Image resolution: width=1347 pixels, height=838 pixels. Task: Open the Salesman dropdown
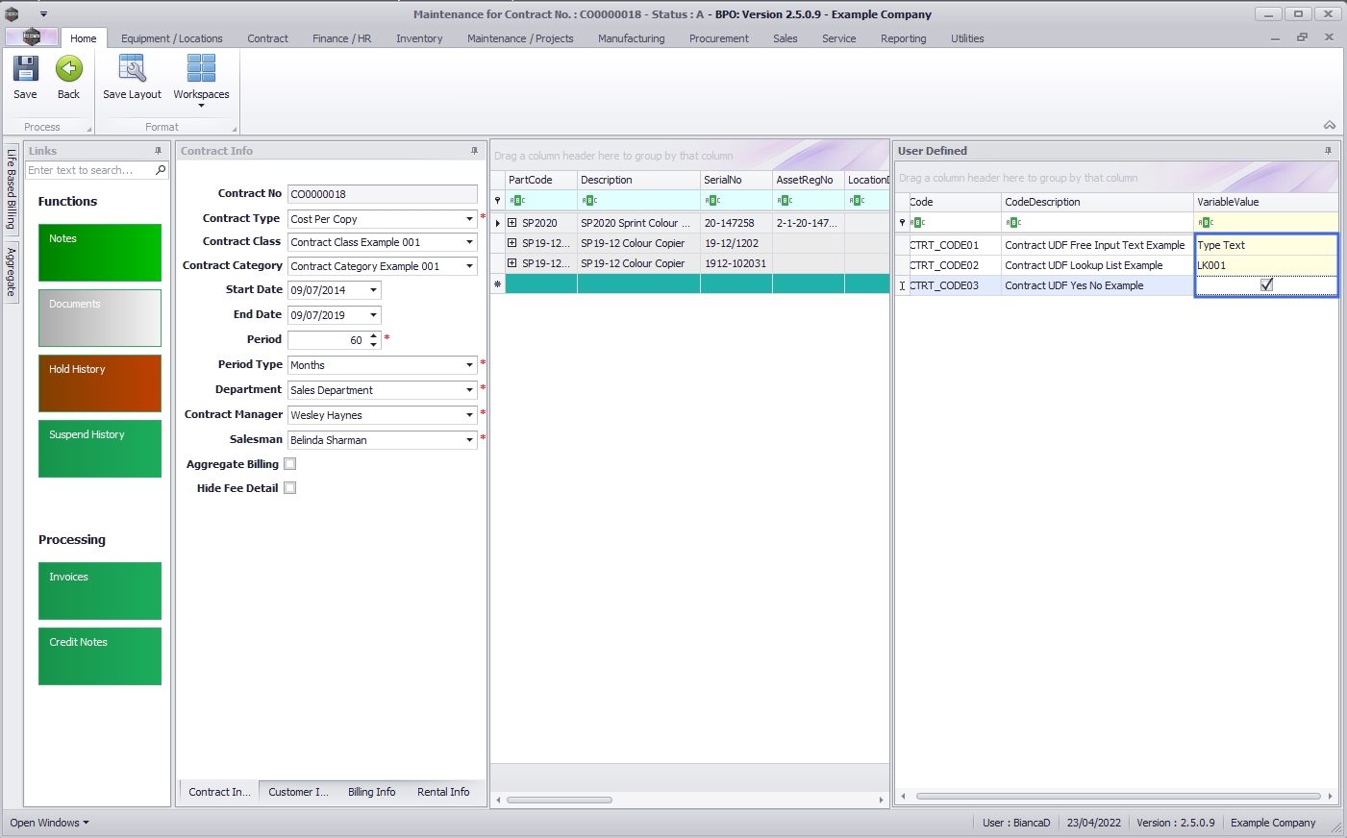click(469, 440)
